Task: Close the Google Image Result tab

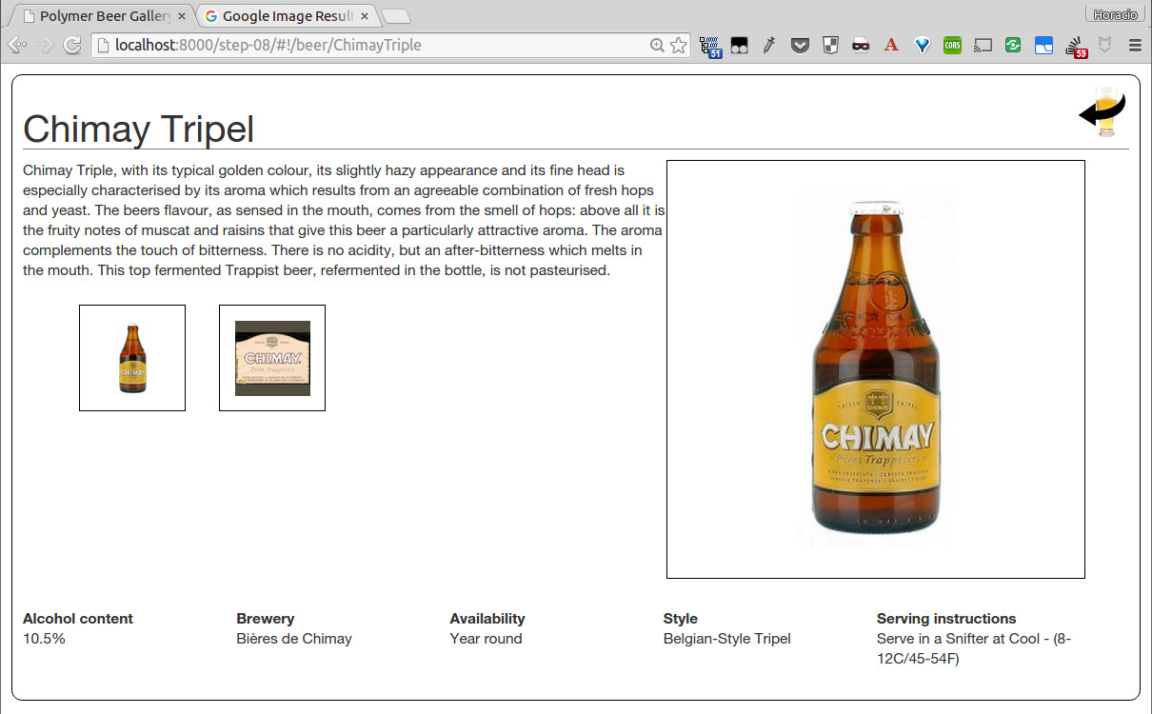Action: (366, 16)
